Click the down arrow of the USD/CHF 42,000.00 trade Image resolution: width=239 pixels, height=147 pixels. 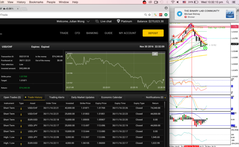click(x=21, y=109)
